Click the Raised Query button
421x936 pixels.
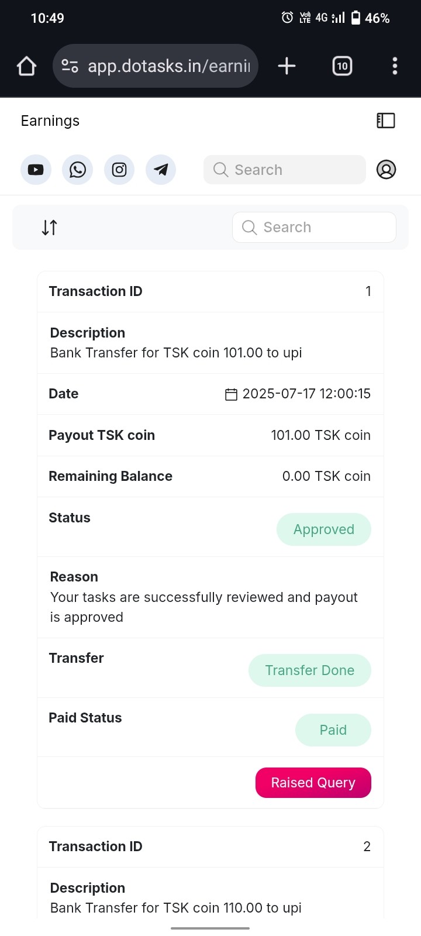coord(313,783)
